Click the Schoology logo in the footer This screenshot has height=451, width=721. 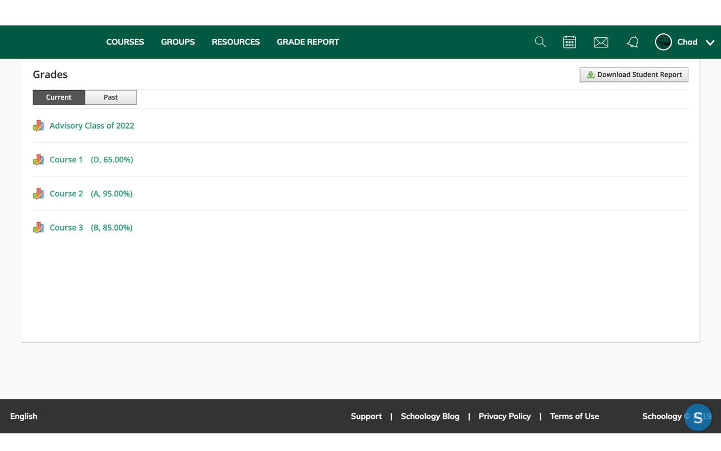click(x=698, y=417)
